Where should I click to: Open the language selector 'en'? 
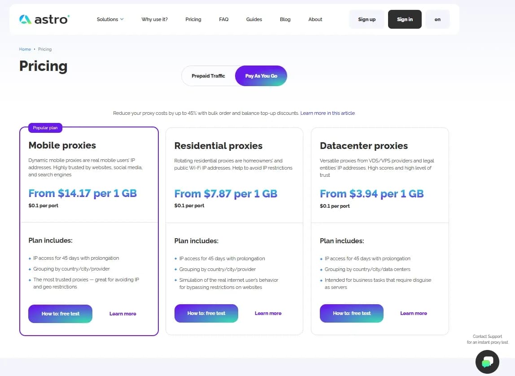pyautogui.click(x=437, y=19)
